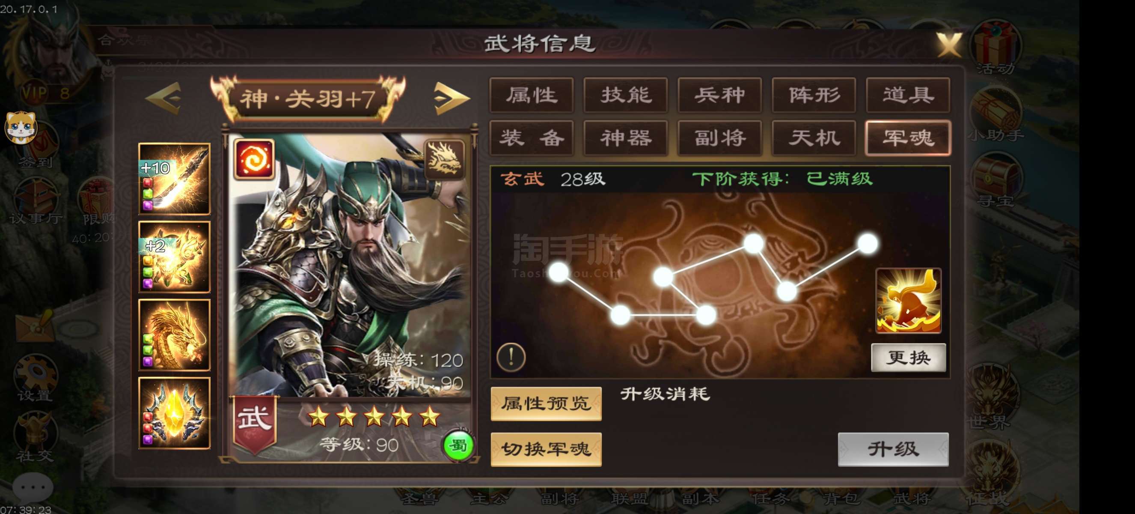The image size is (1135, 514).
Task: Click the 升级 upgrade button
Action: point(893,449)
